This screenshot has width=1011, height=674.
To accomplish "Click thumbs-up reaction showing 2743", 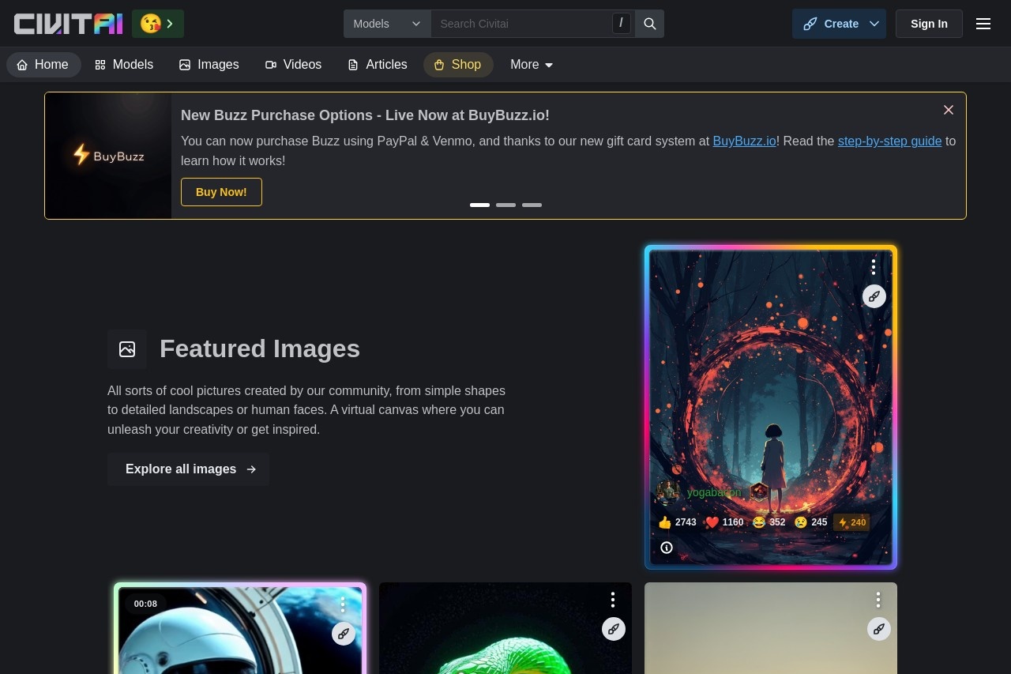I will coord(677,522).
